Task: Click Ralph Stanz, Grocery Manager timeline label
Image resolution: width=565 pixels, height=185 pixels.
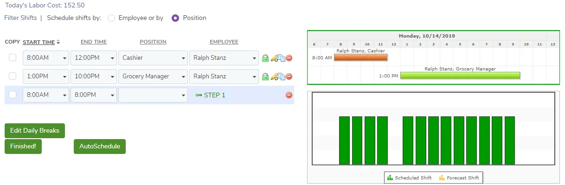Action: (460, 69)
